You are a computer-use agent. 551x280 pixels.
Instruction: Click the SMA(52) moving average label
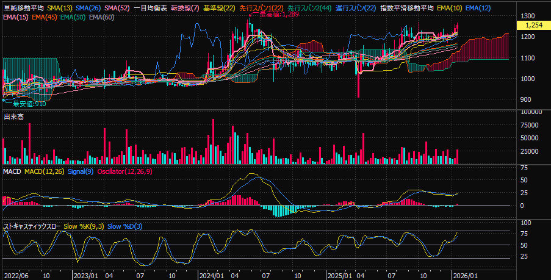pos(117,8)
